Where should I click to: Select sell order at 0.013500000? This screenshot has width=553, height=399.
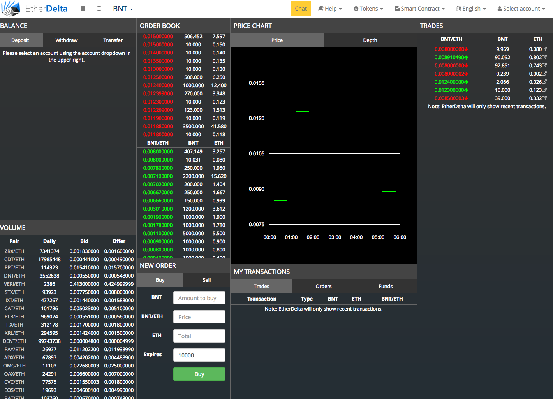183,61
